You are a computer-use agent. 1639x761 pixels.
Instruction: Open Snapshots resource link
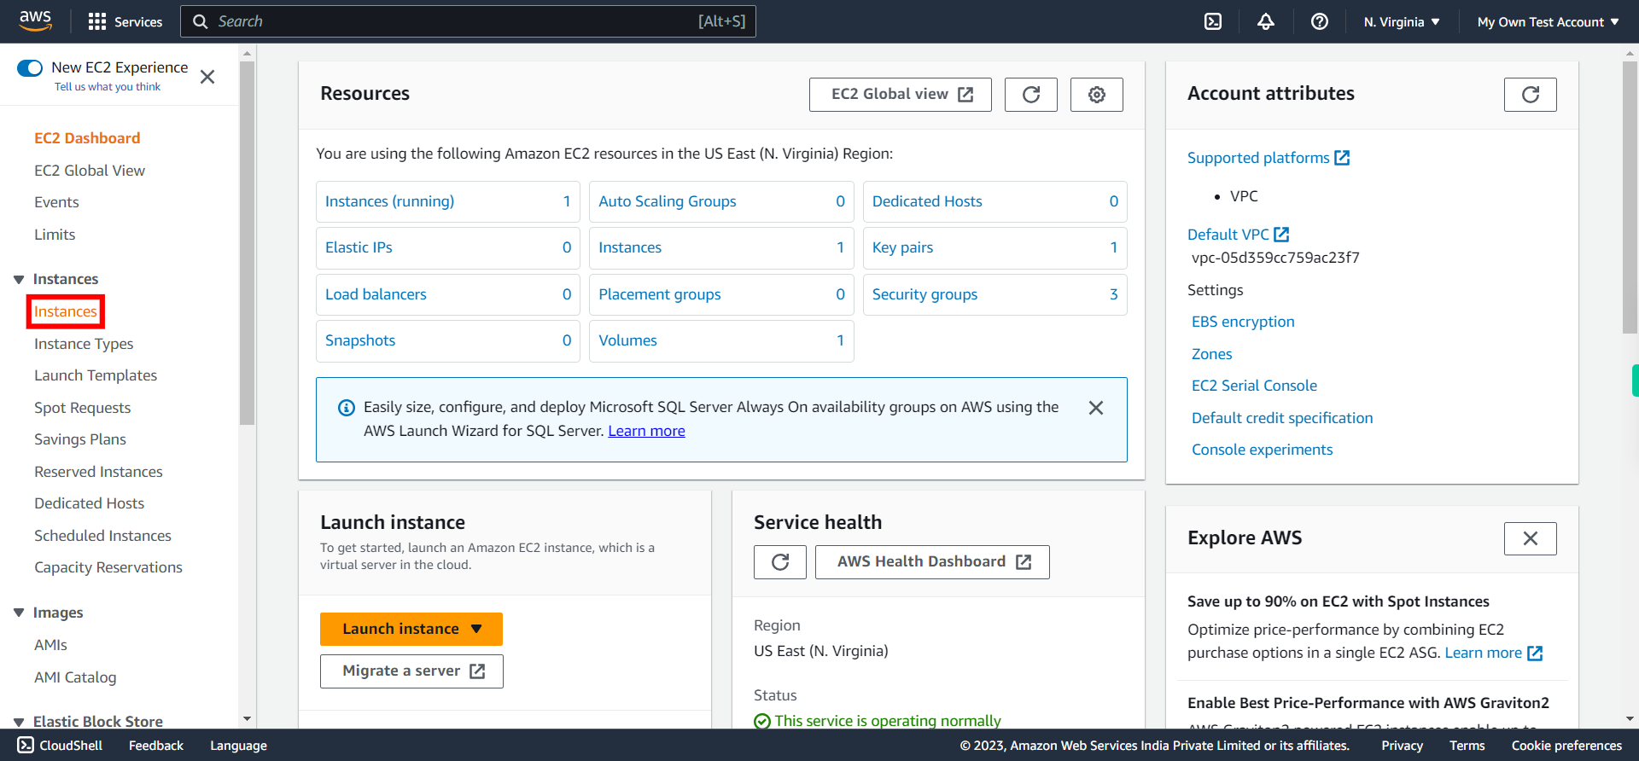(x=360, y=340)
